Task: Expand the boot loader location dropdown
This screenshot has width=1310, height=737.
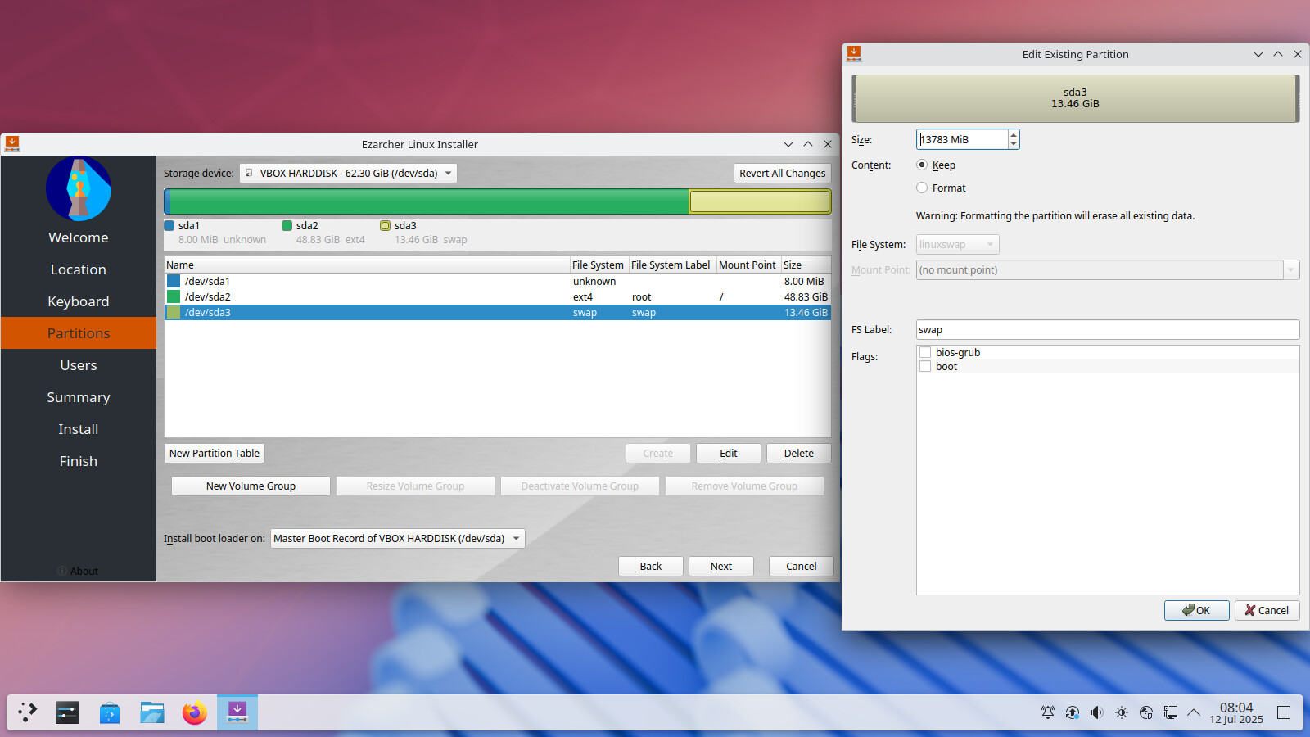Action: click(x=397, y=539)
